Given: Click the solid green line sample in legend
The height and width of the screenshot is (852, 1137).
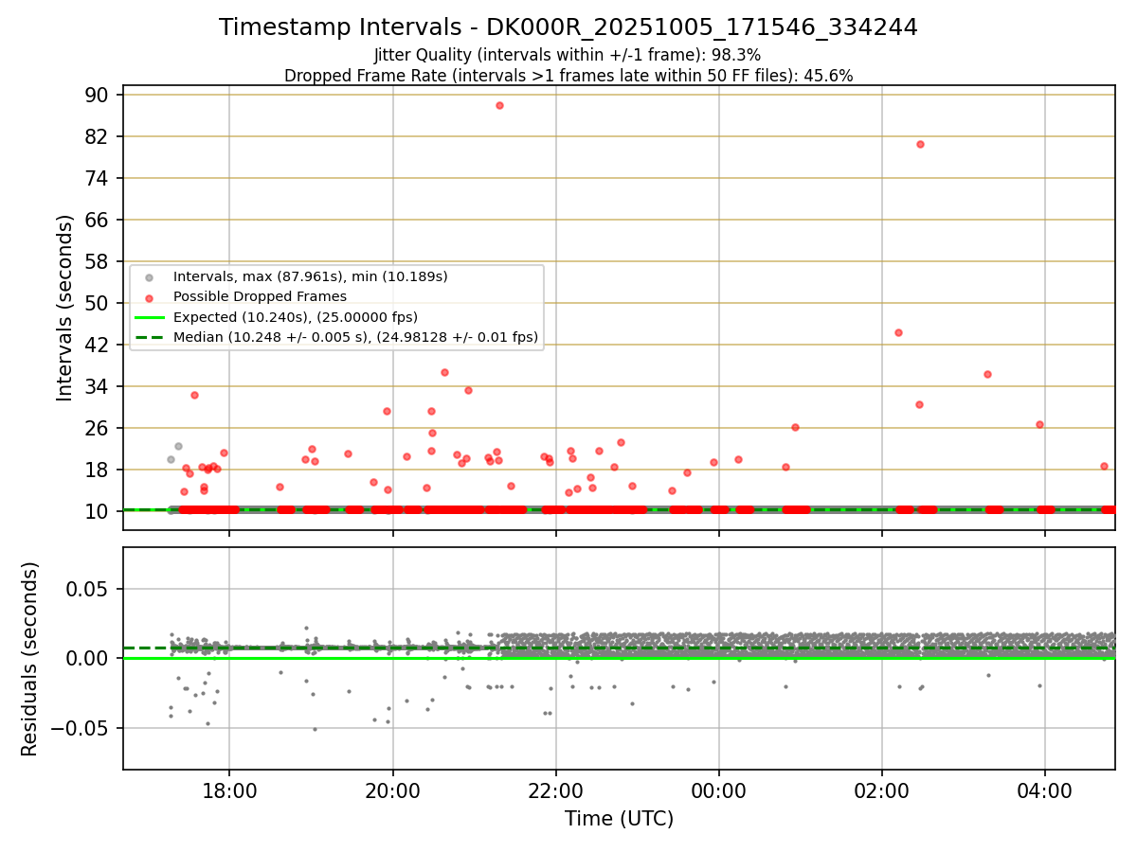Looking at the screenshot, I should click(149, 317).
